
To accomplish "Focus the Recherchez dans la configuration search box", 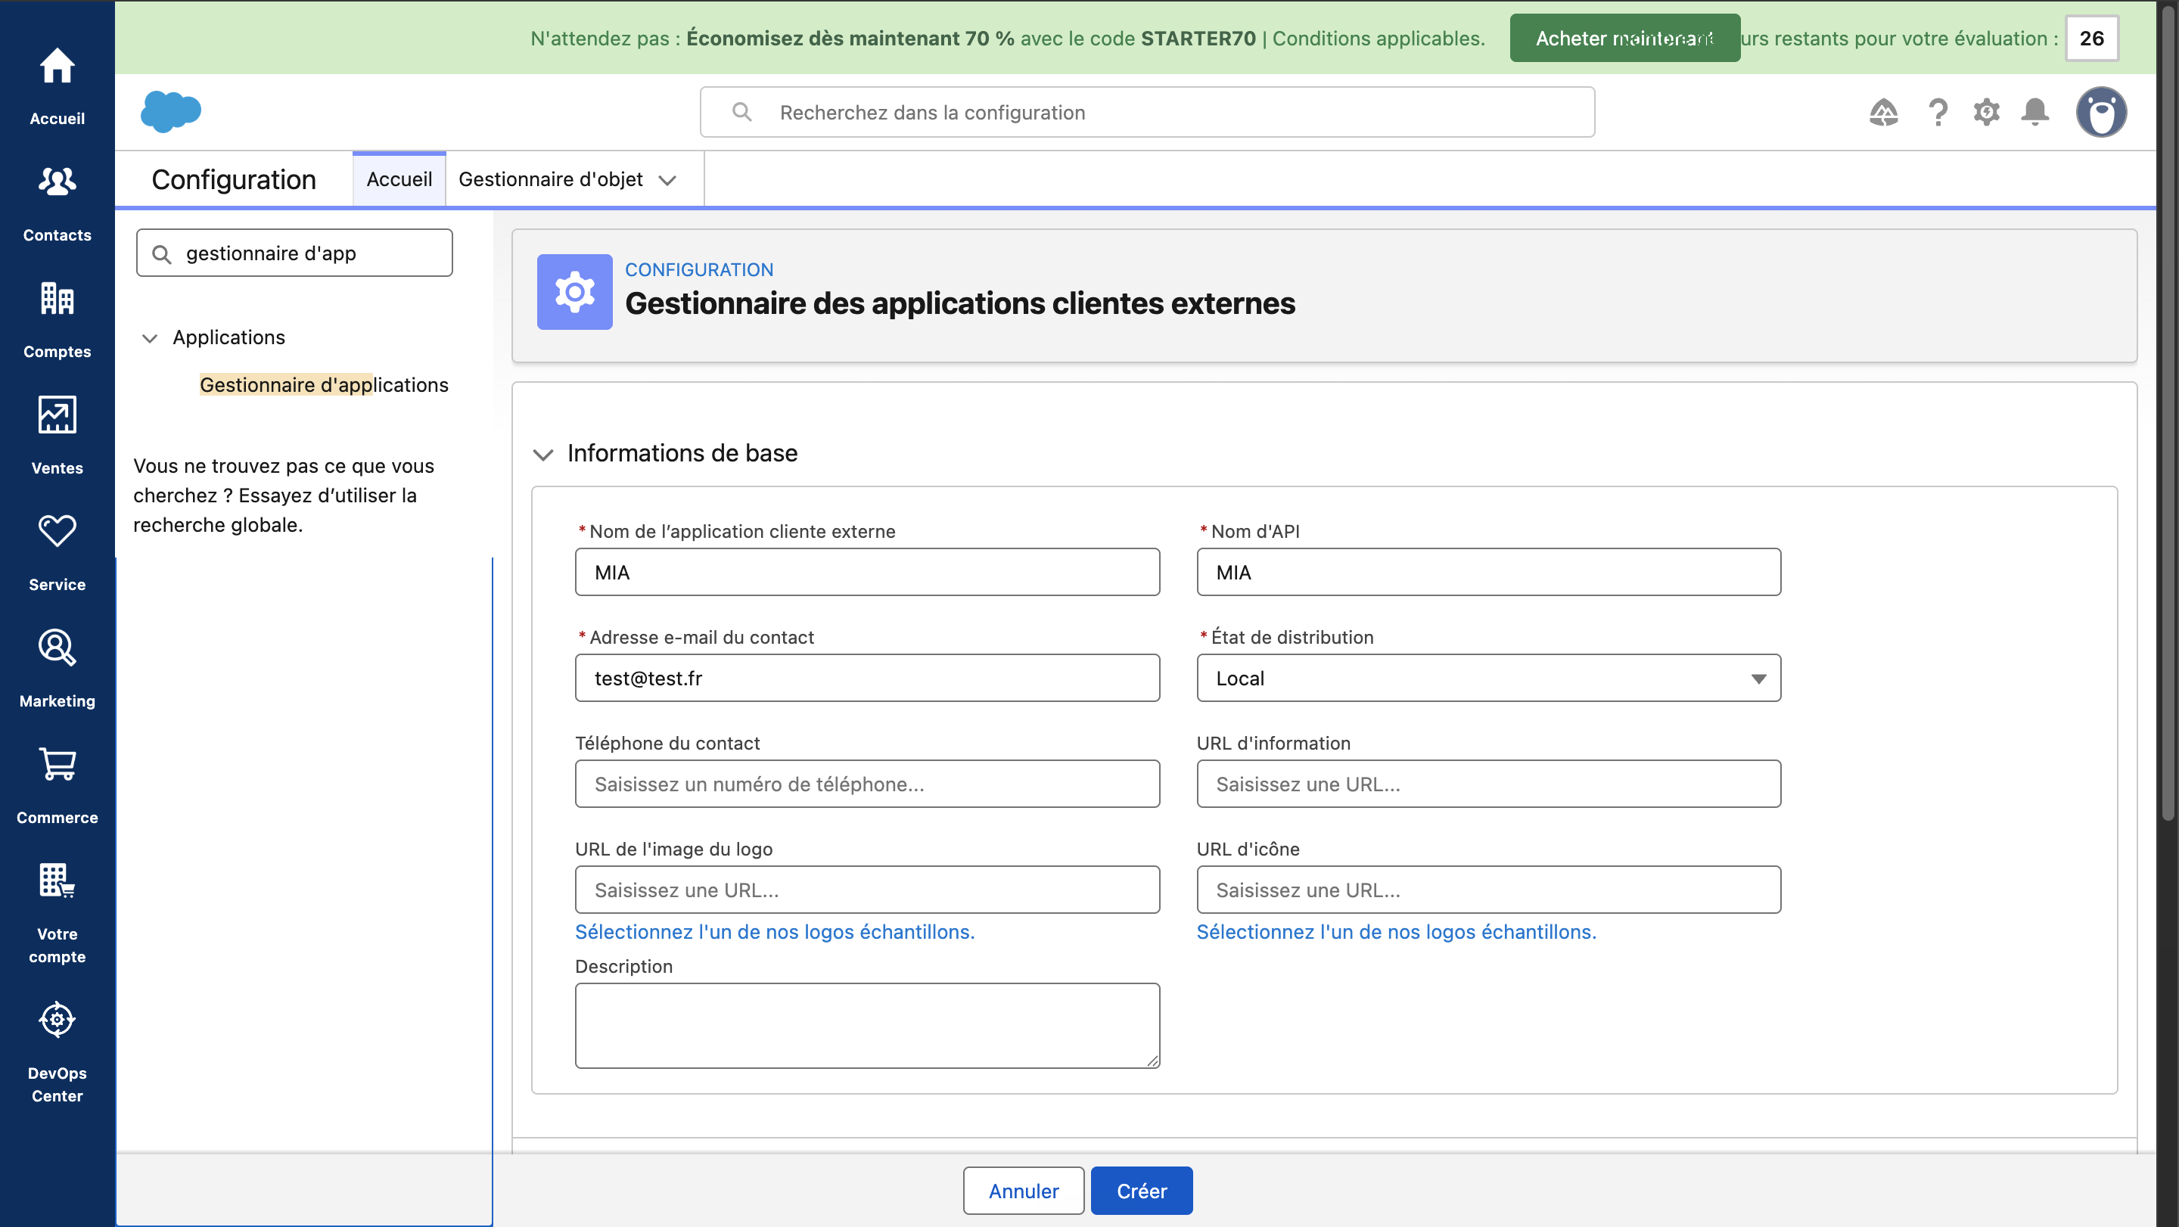I will click(x=1147, y=112).
